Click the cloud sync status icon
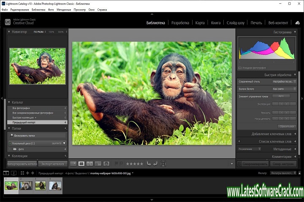 [297, 23]
